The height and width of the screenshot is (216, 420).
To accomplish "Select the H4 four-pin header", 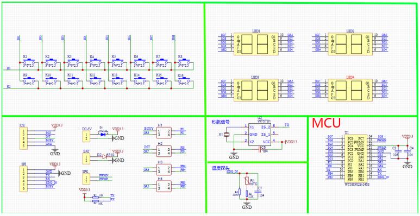I will pyautogui.click(x=164, y=186).
